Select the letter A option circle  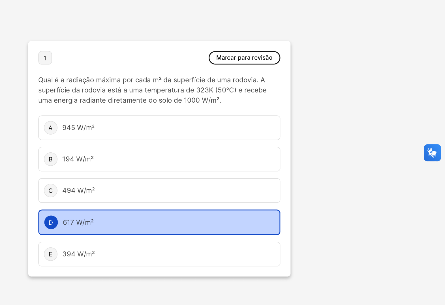pos(51,128)
